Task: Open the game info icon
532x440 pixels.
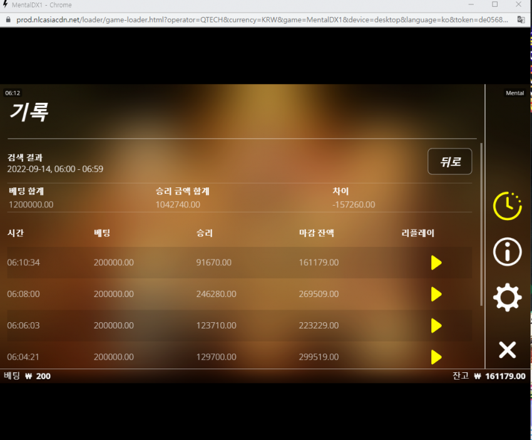Action: (x=507, y=252)
